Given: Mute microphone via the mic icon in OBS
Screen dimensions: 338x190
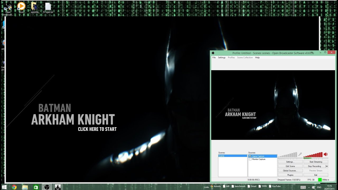Looking at the screenshot, I should click(x=300, y=154).
